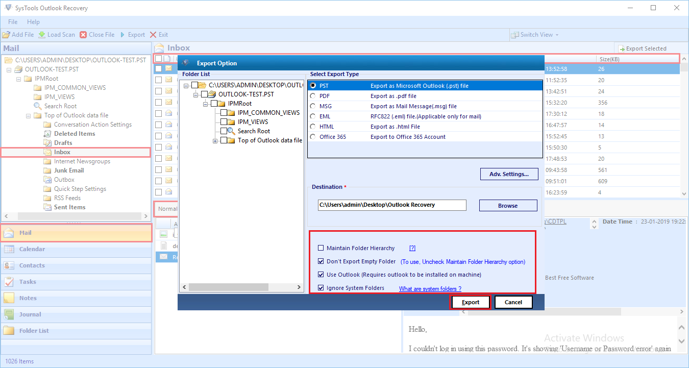Screen dimensions: 689x368
Task: Click the Cancel button in dialog
Action: (513, 302)
